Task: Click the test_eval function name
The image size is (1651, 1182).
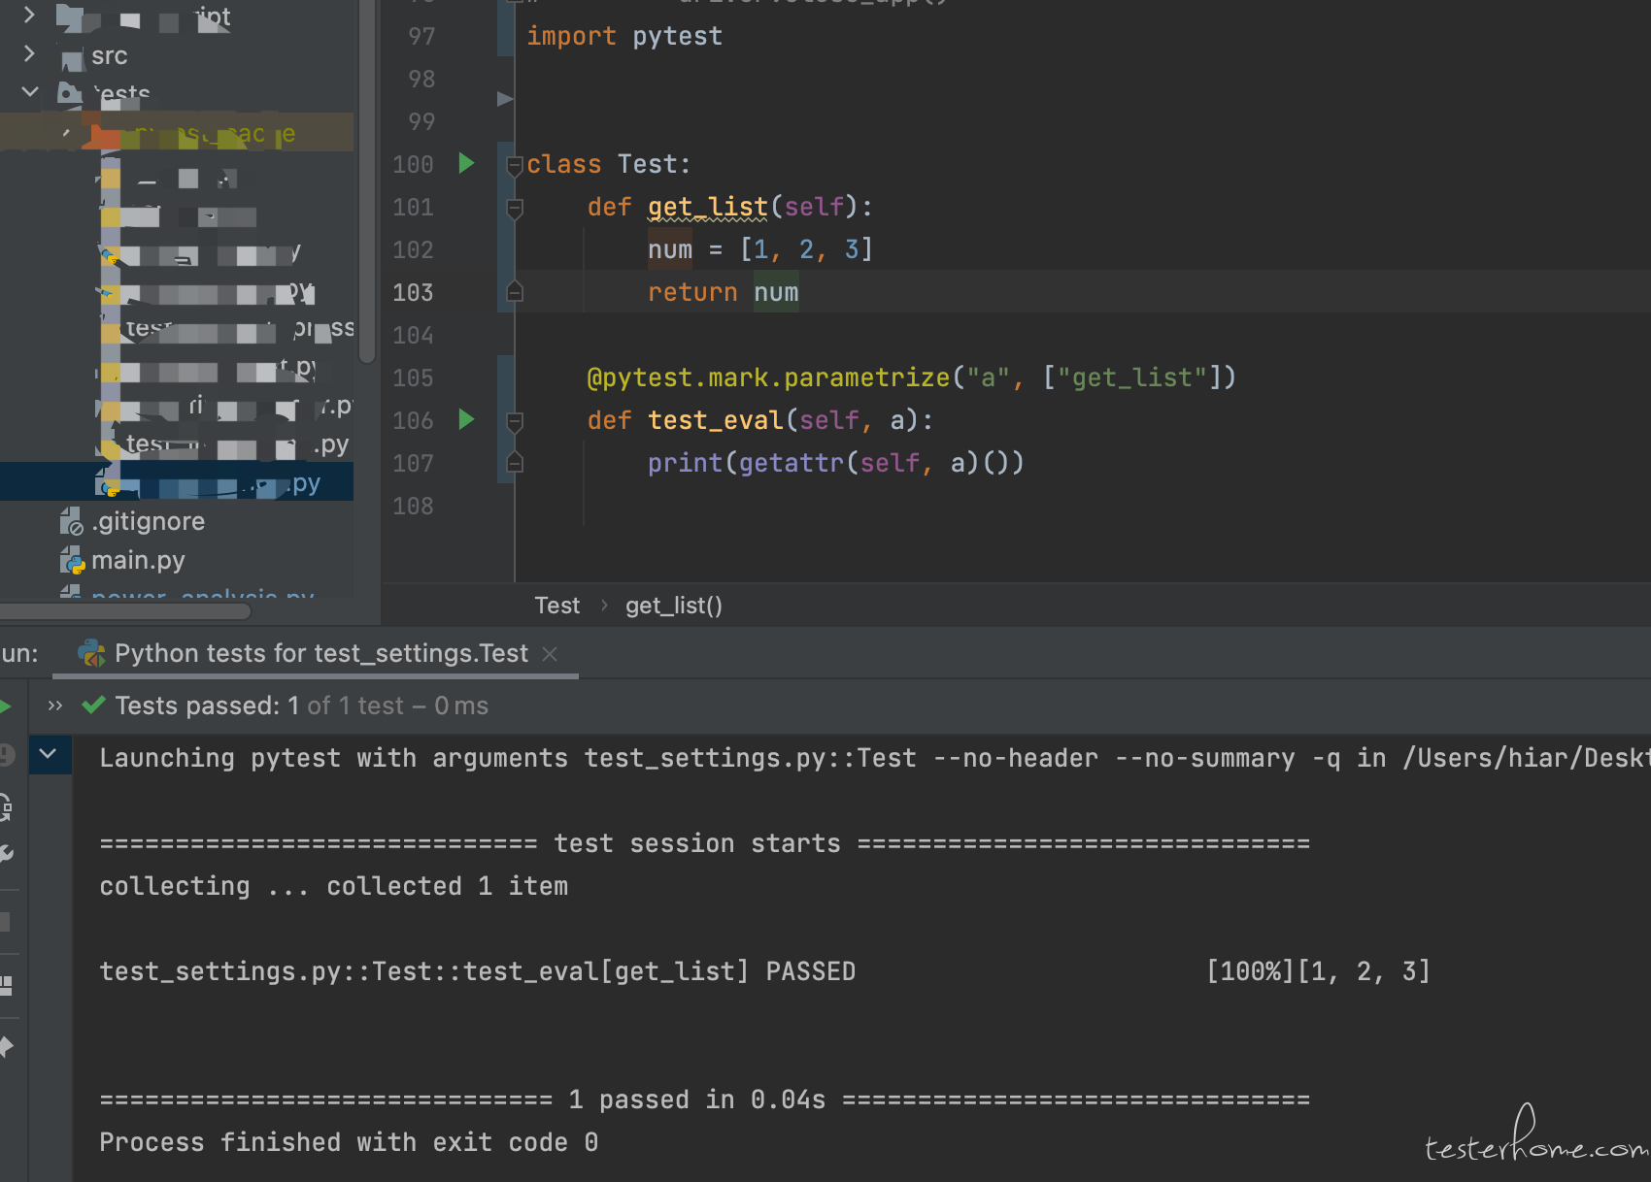Action: click(715, 420)
